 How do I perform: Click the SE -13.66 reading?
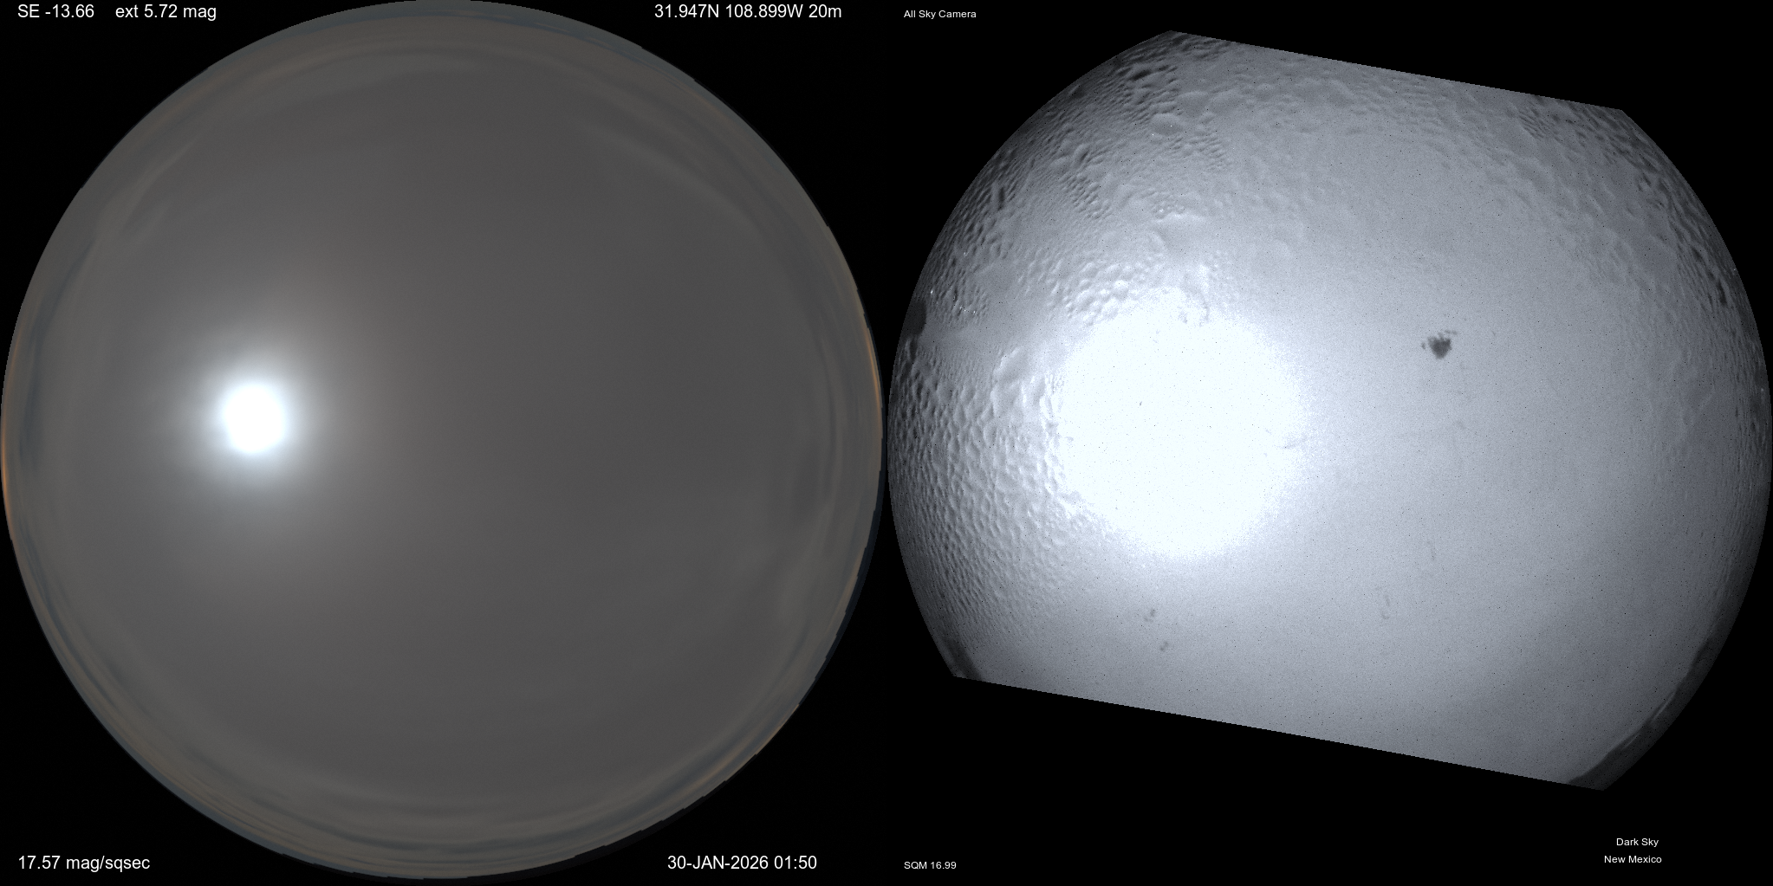point(55,12)
